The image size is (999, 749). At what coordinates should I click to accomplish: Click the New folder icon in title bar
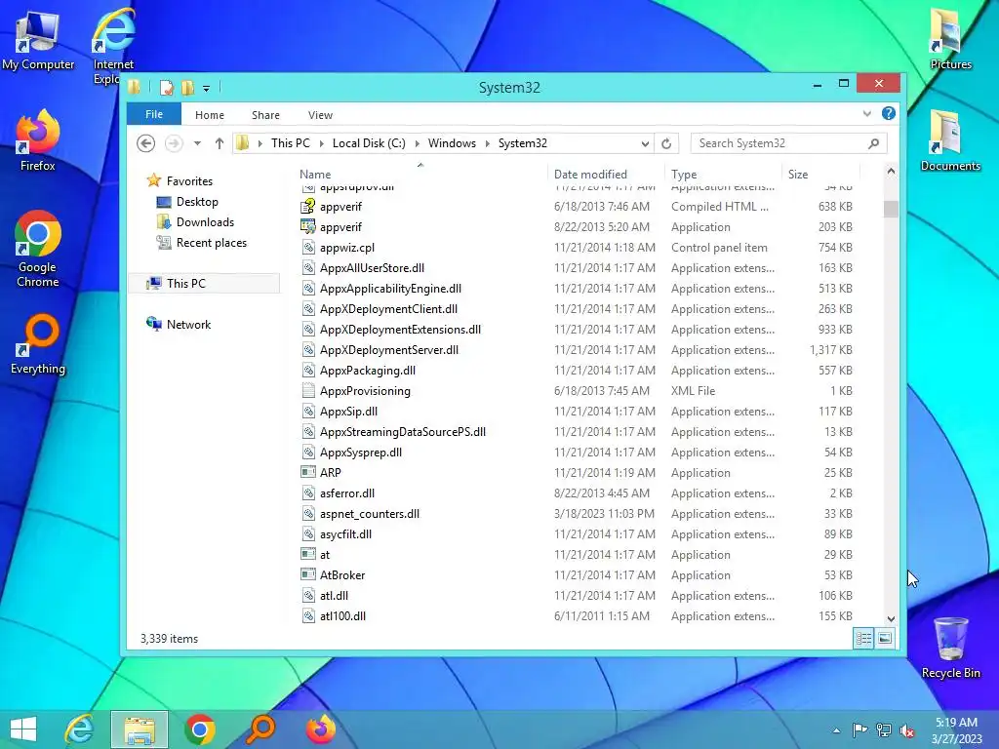[187, 87]
